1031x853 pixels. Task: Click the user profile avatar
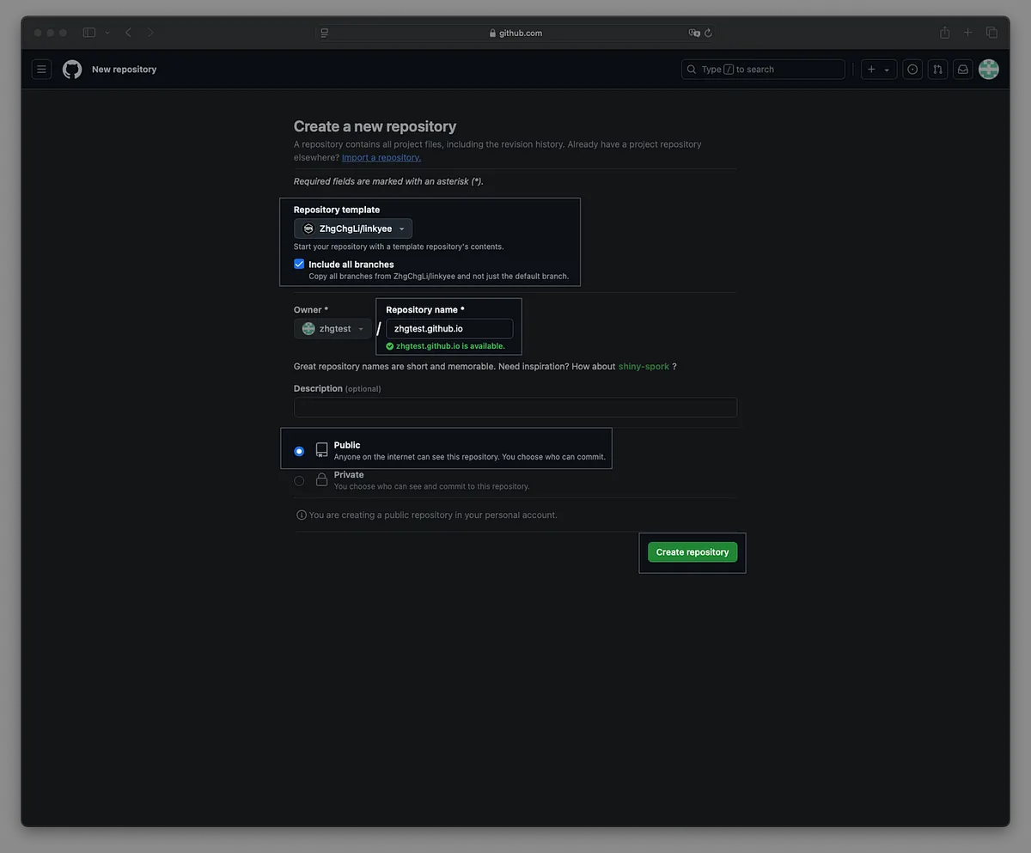click(989, 70)
